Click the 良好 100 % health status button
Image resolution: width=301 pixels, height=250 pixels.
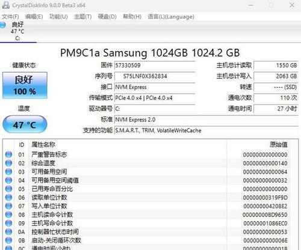pyautogui.click(x=25, y=85)
